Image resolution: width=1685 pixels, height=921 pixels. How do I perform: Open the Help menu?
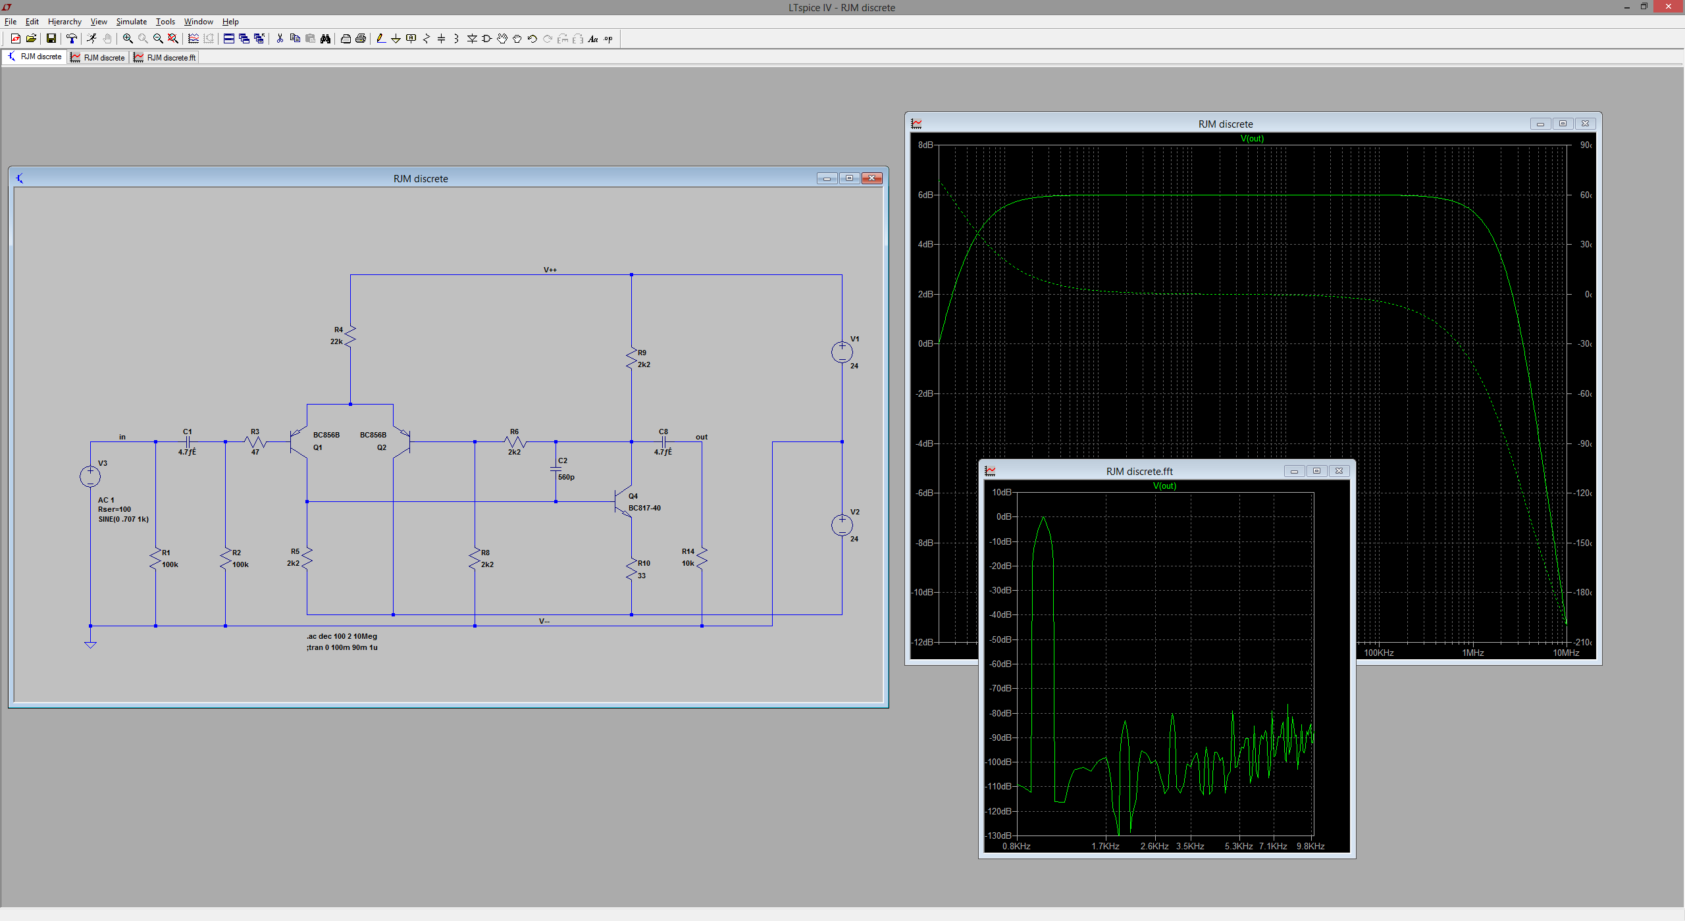click(230, 22)
